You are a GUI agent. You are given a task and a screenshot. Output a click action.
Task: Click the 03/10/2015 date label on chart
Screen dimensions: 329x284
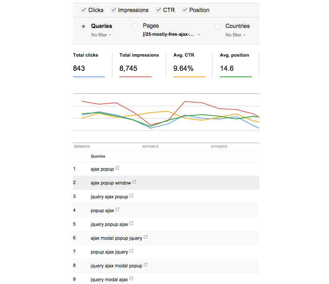pyautogui.click(x=150, y=147)
